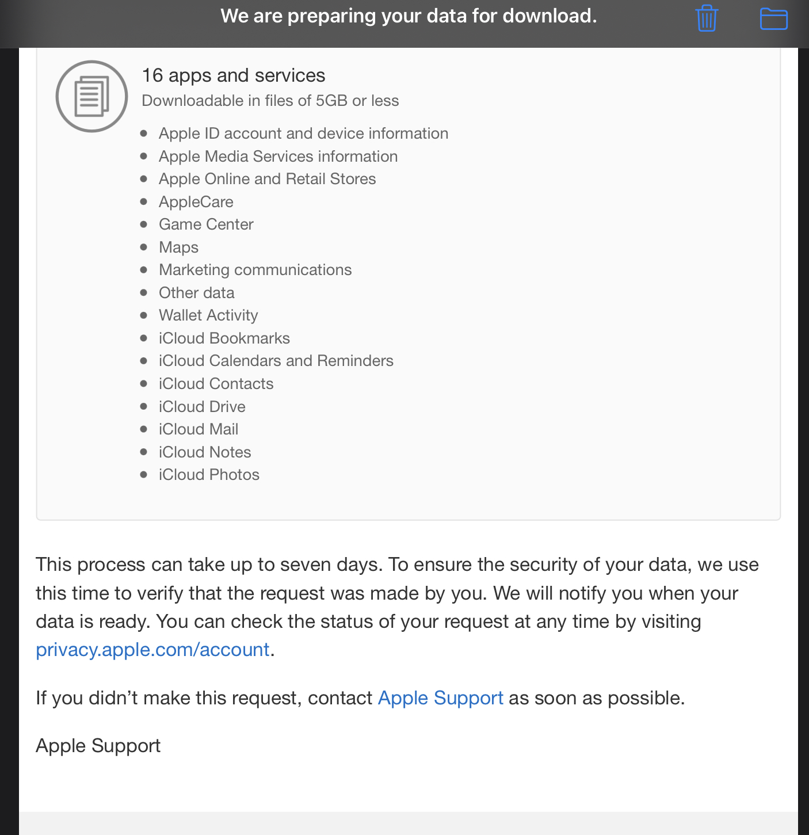Tap the Maps list item

click(x=178, y=247)
